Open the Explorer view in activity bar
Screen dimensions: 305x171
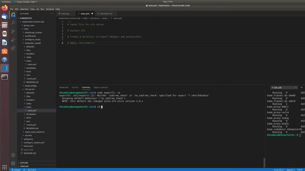click(13, 15)
